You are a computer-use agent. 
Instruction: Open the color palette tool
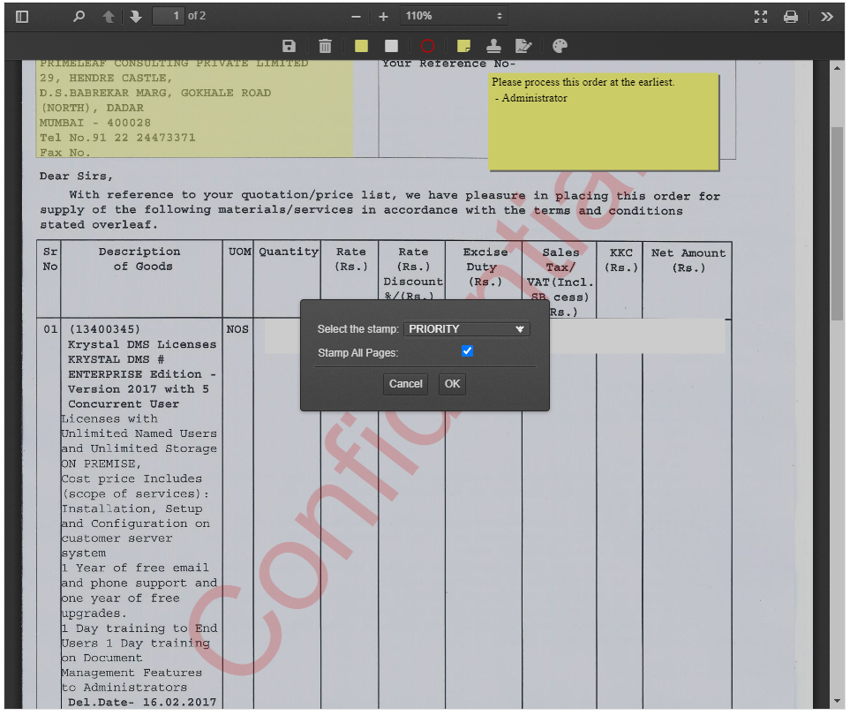point(560,46)
